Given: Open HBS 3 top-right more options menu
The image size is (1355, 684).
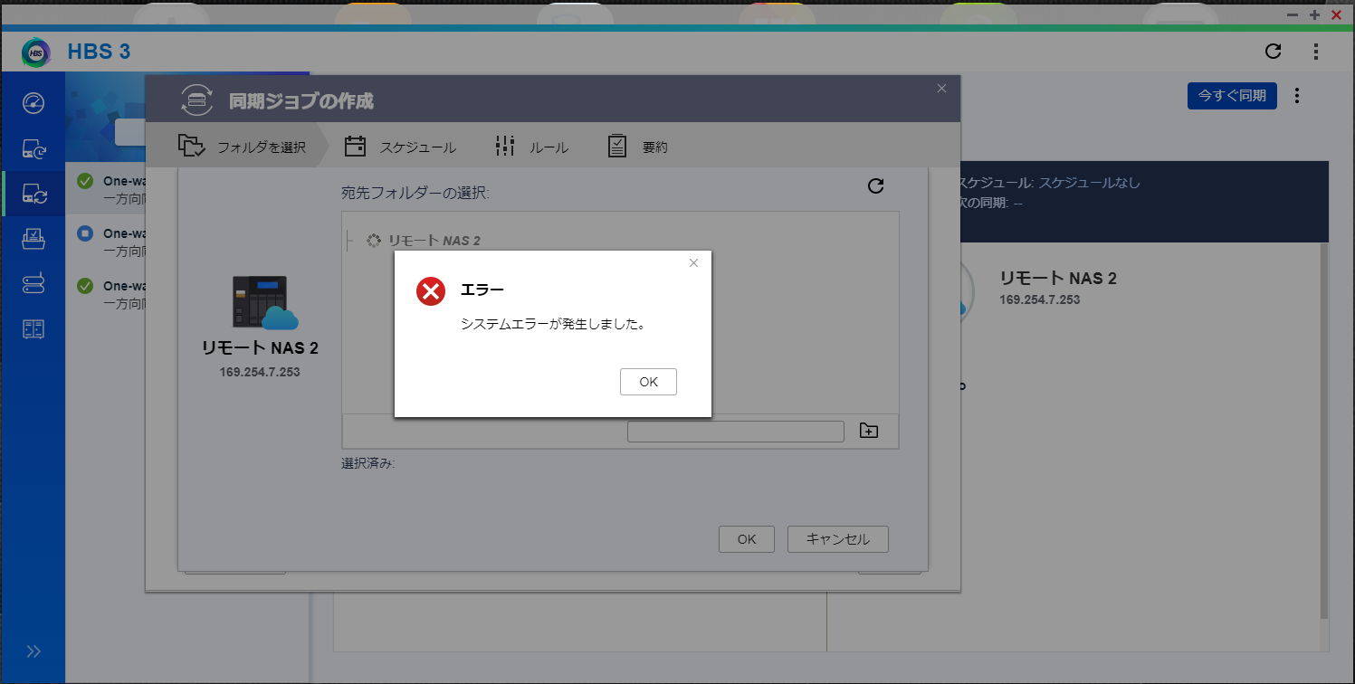Looking at the screenshot, I should click(x=1316, y=52).
